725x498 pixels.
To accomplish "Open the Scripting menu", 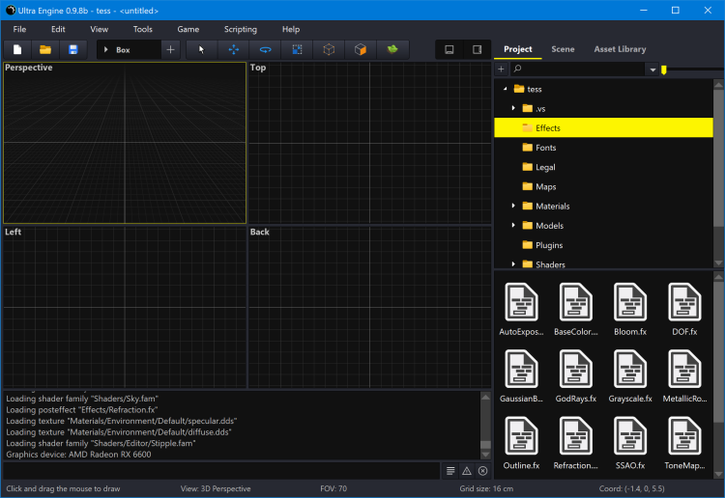I will [x=241, y=30].
